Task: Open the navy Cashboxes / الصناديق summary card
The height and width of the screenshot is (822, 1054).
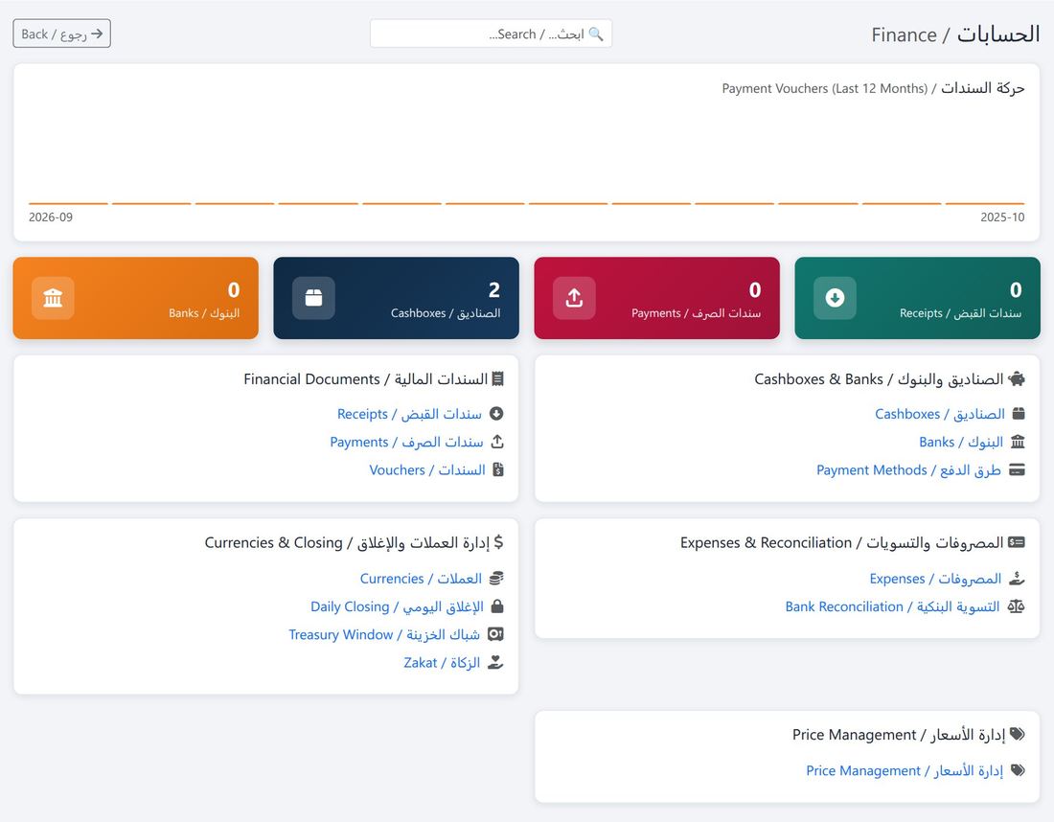Action: click(x=396, y=298)
